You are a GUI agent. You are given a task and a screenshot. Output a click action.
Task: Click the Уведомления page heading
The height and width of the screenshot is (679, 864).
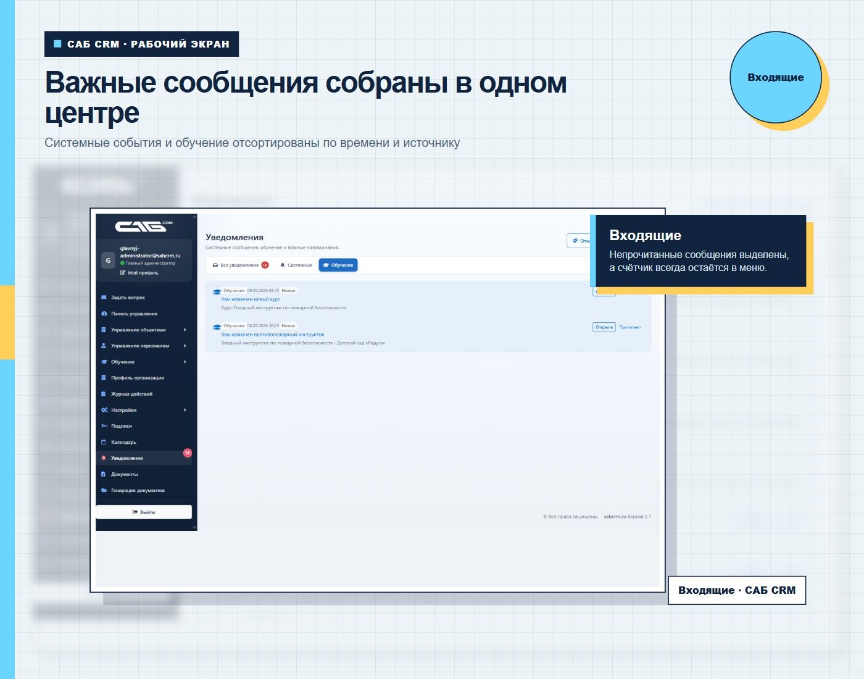click(235, 237)
